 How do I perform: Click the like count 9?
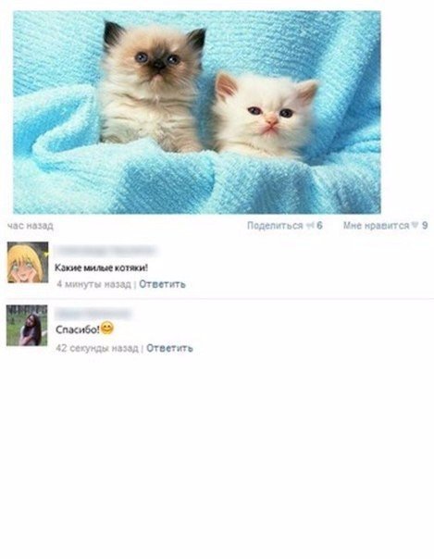click(425, 226)
